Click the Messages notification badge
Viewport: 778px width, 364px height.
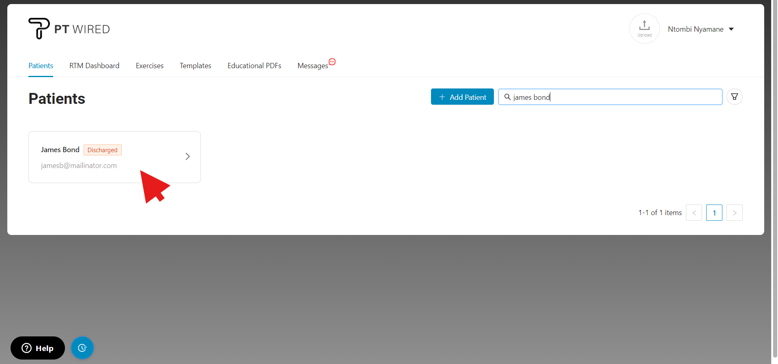coord(332,62)
